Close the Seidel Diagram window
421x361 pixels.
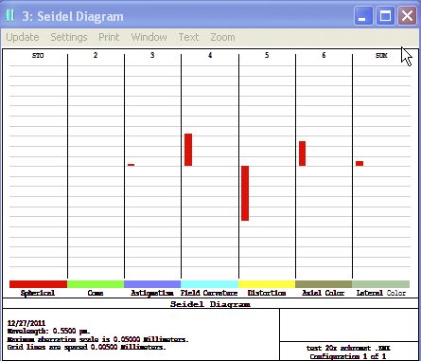click(x=407, y=16)
